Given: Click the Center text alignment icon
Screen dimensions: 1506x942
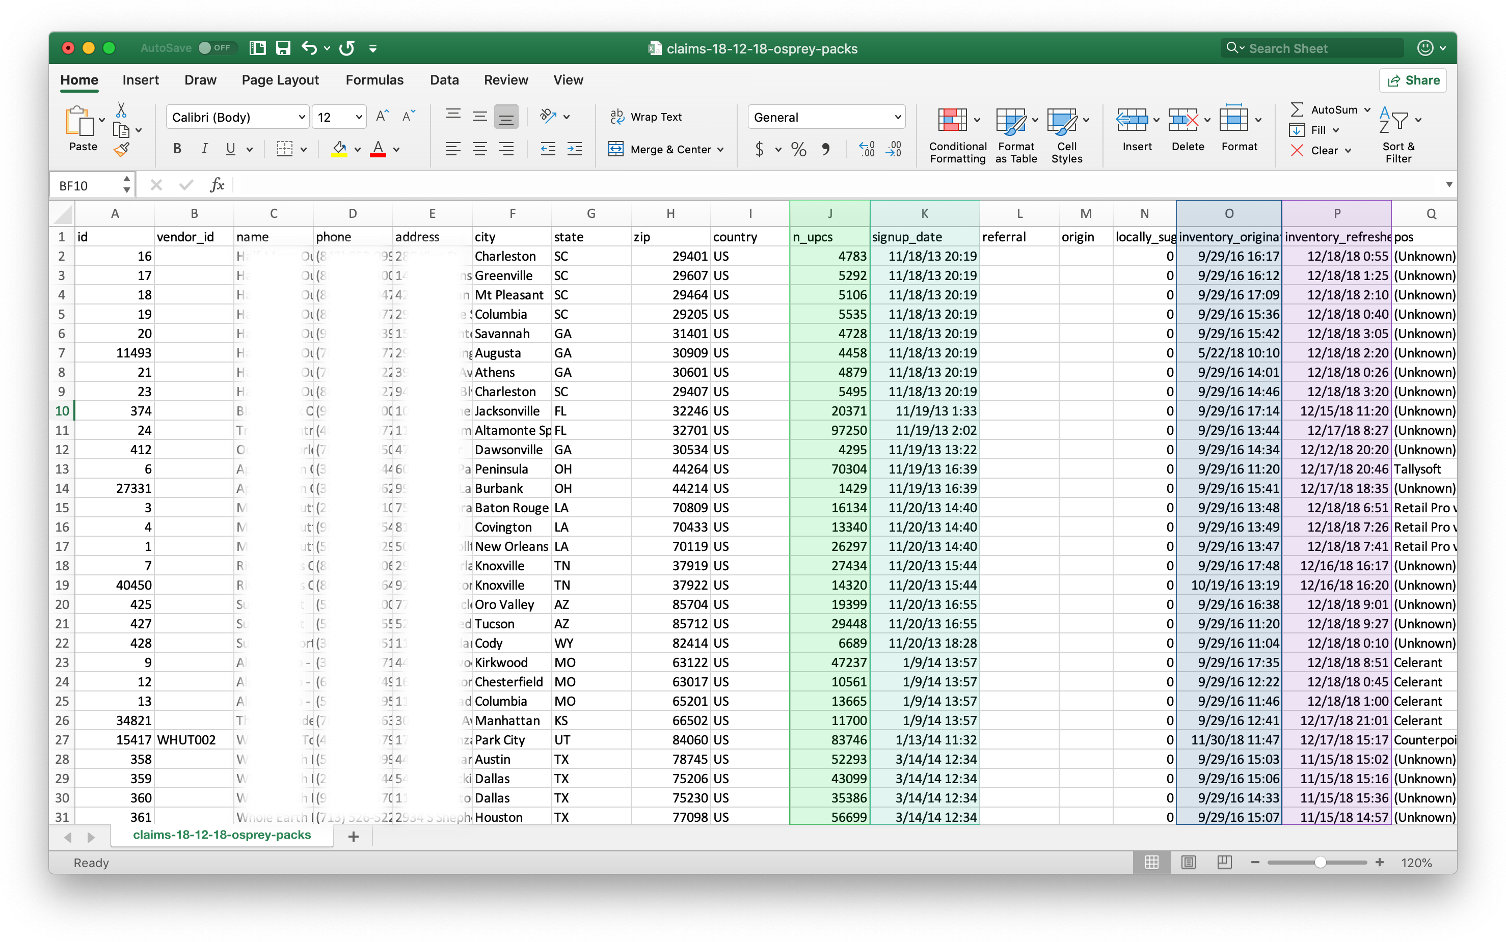Looking at the screenshot, I should tap(479, 149).
